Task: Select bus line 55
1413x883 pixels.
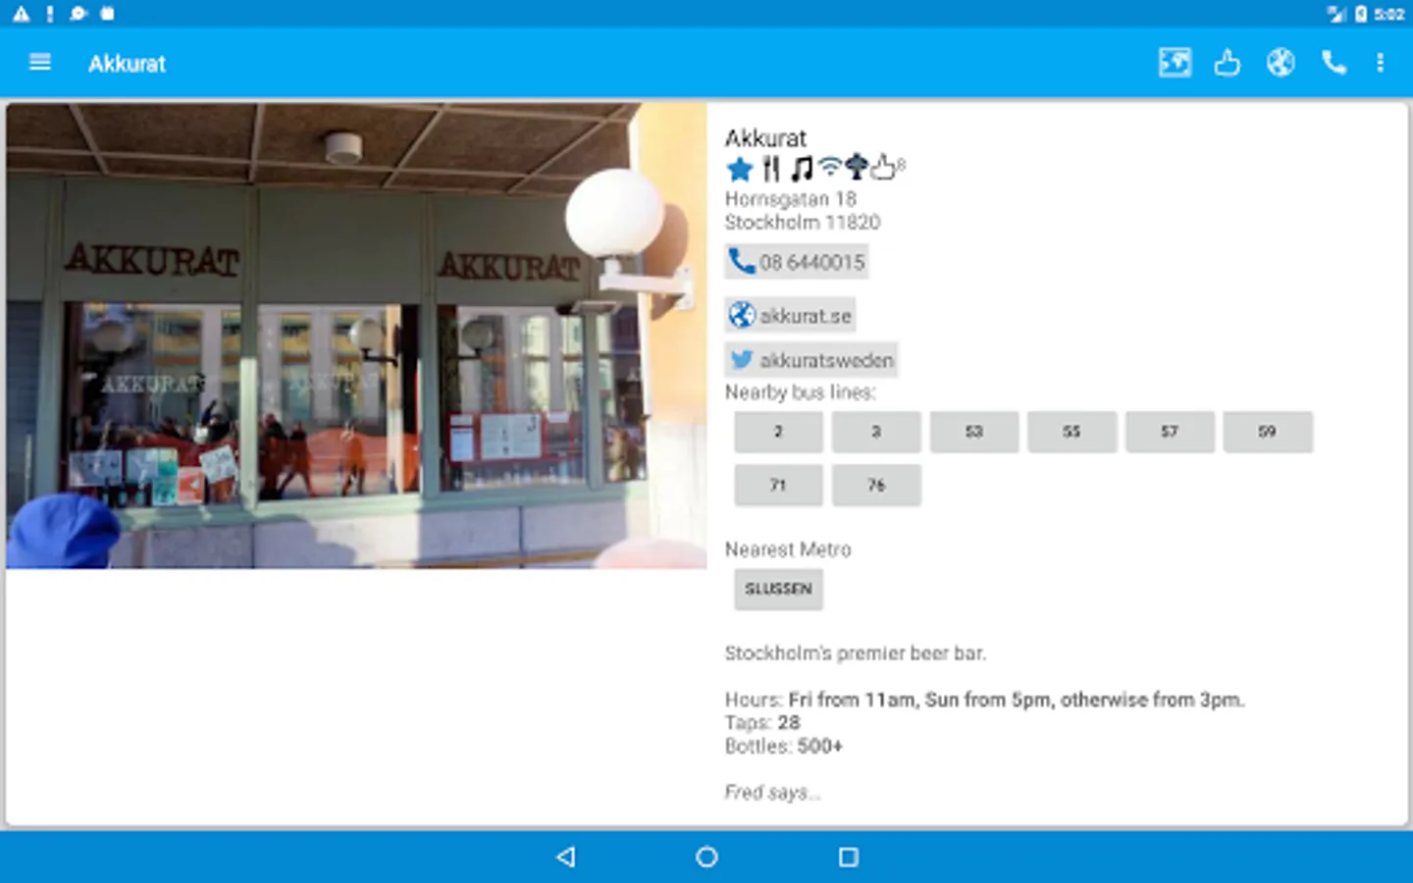Action: point(1072,432)
